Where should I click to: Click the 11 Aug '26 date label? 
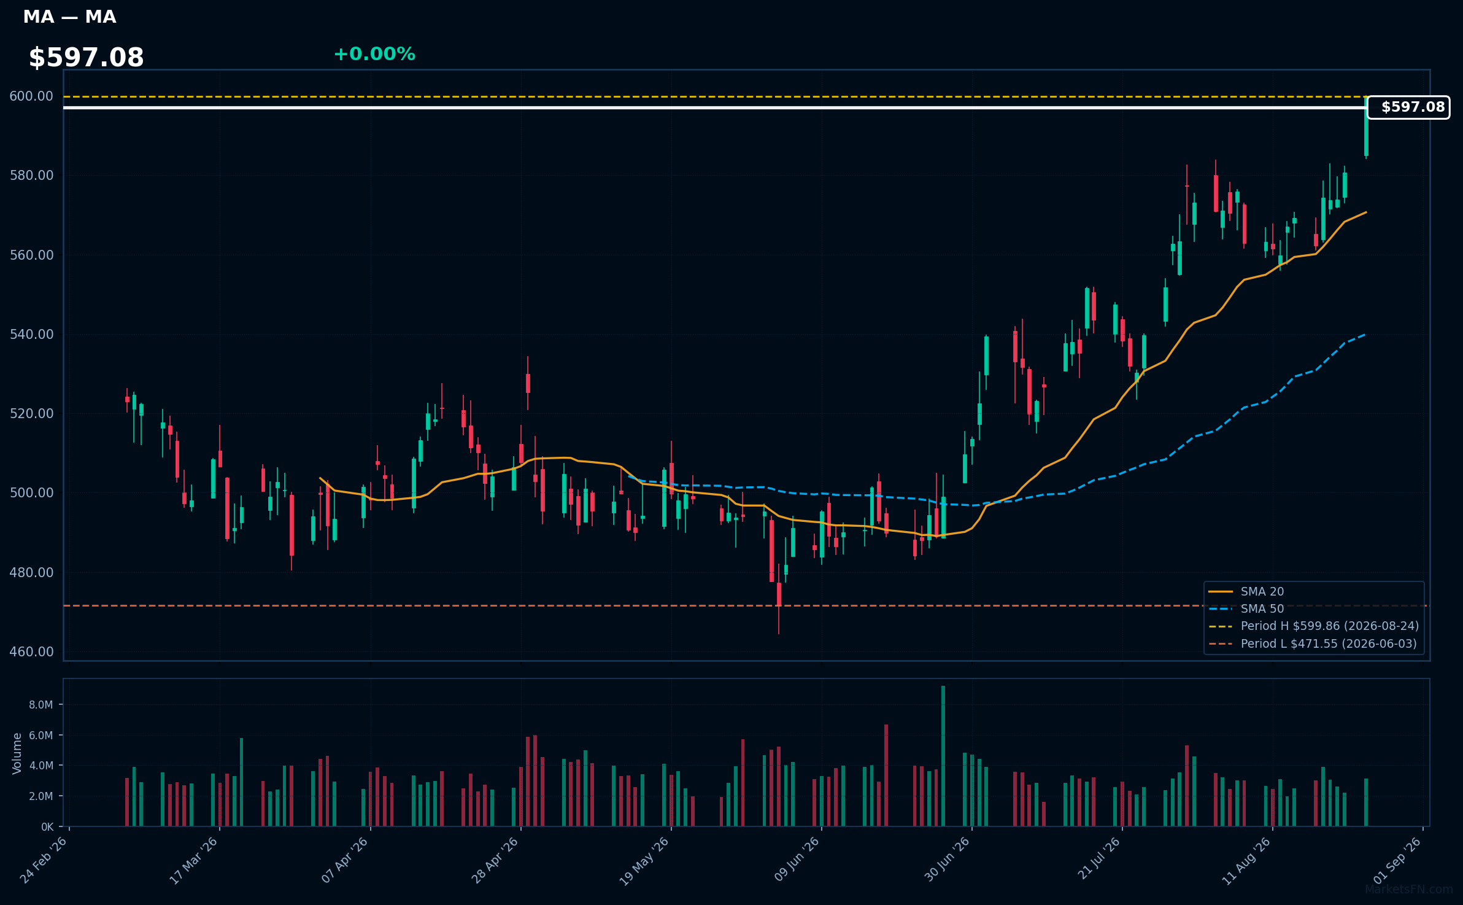click(1246, 861)
